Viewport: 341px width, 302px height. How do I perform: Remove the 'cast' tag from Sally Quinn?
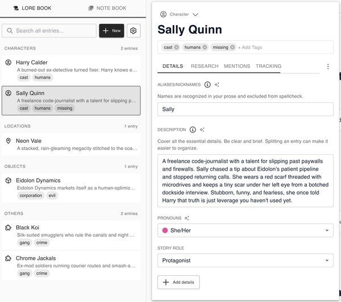tap(177, 47)
